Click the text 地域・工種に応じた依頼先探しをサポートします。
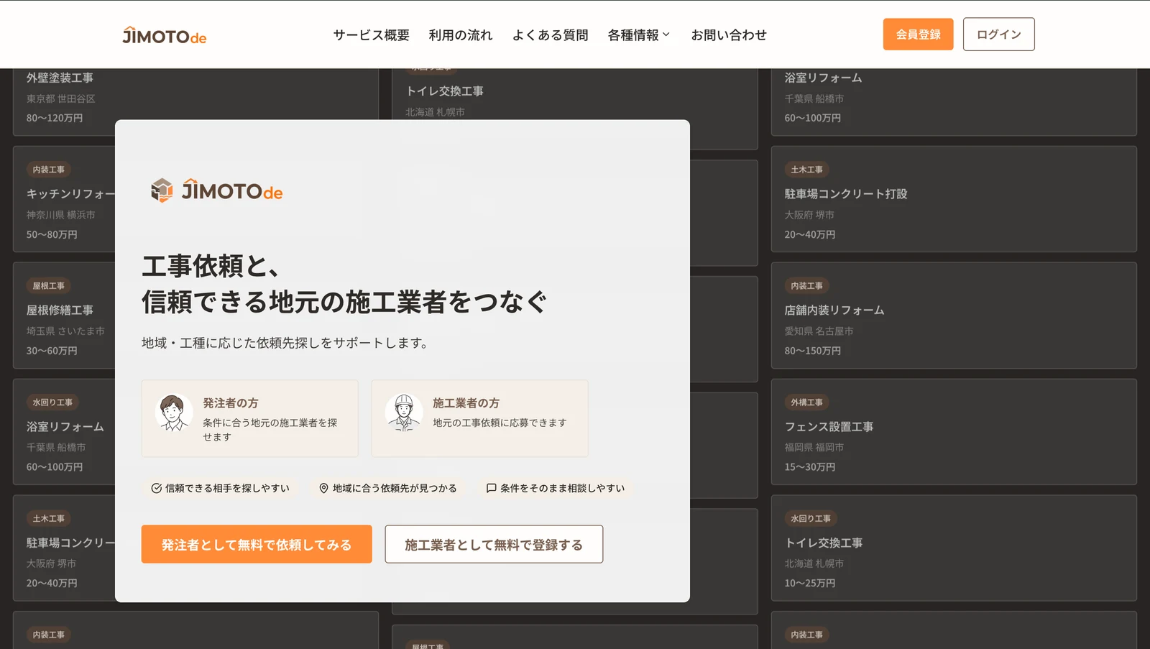This screenshot has width=1150, height=649. pos(287,343)
